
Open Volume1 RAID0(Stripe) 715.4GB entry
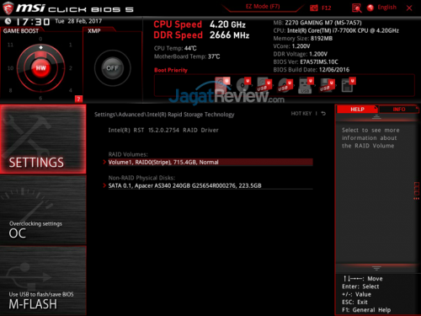coord(210,162)
